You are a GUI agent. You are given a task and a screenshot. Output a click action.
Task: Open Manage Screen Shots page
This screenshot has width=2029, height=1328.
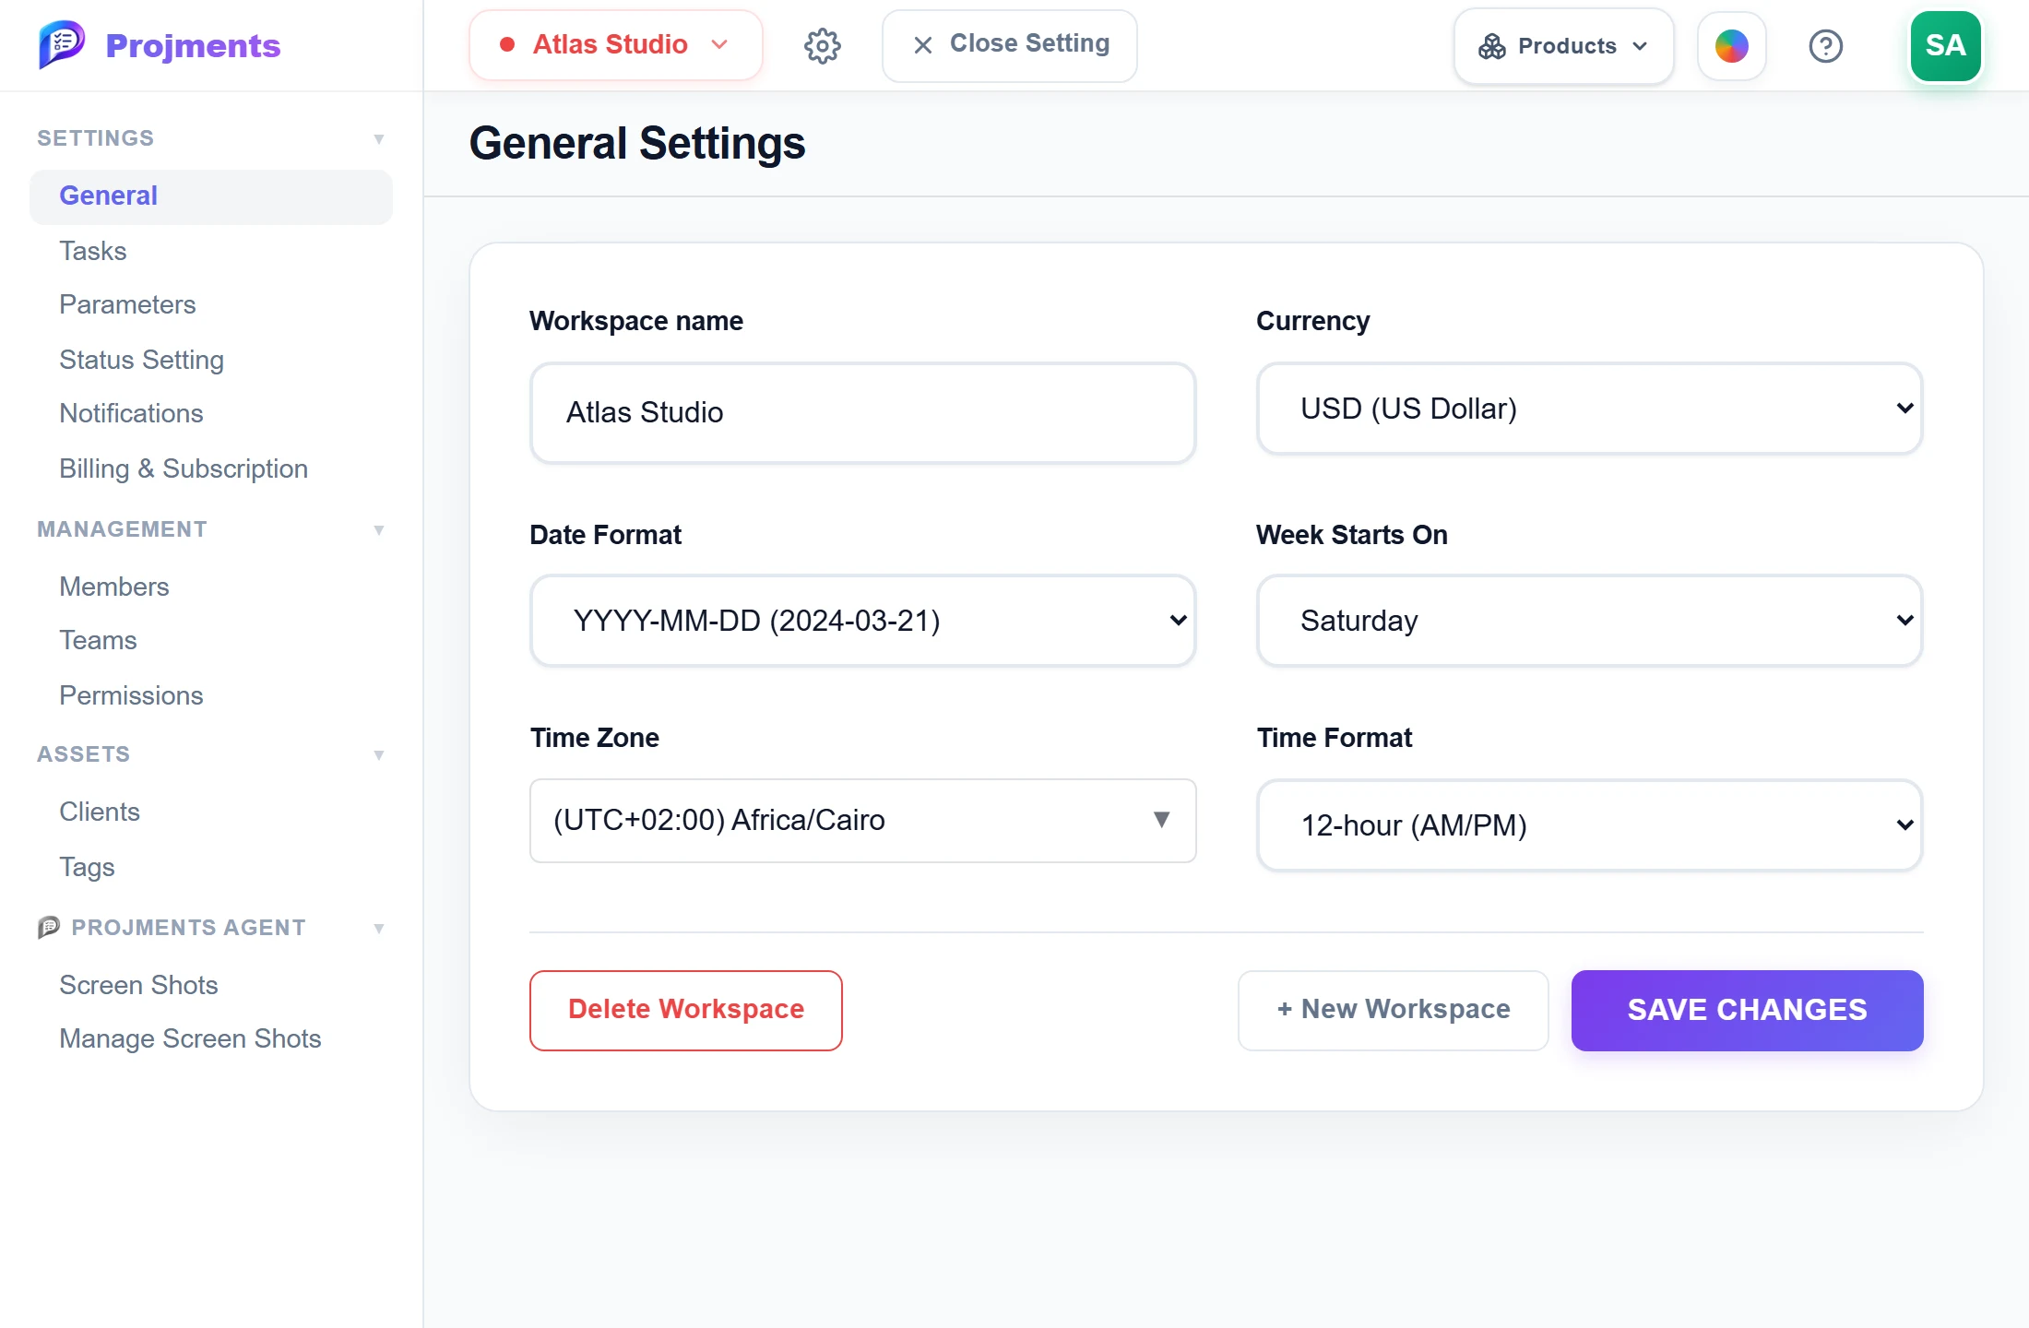190,1038
